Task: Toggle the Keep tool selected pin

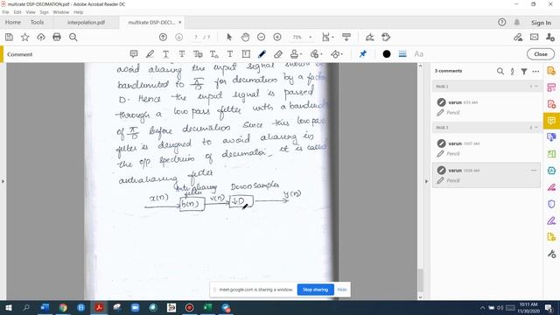Action: pos(363,54)
